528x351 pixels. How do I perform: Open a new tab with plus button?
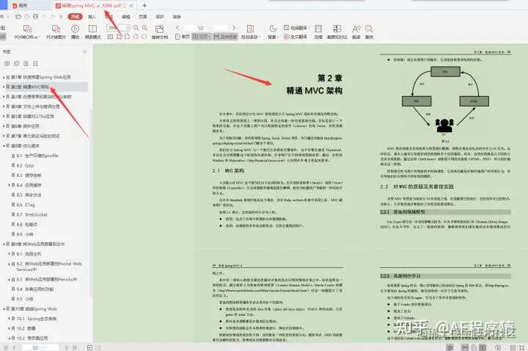point(144,5)
